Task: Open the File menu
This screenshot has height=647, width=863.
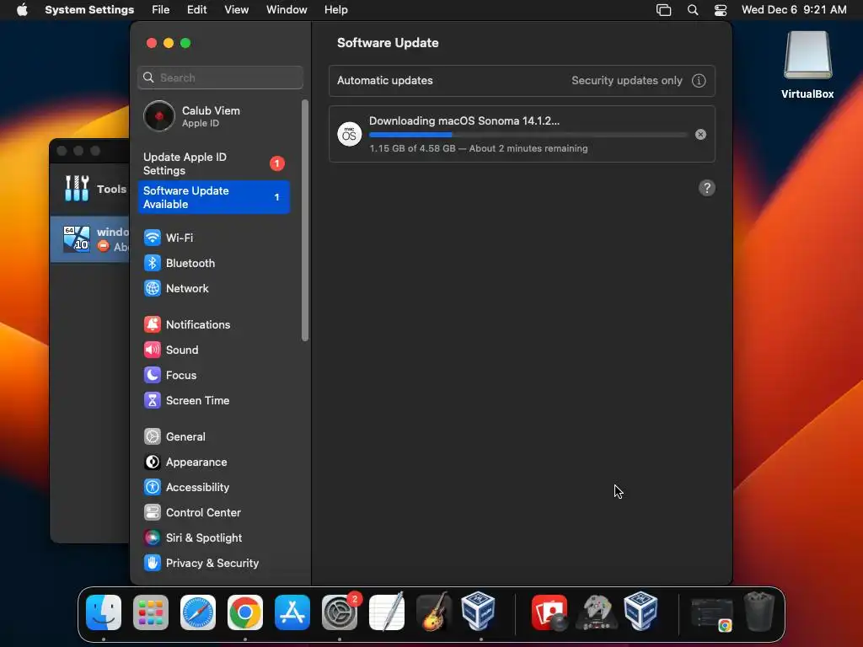Action: [161, 10]
